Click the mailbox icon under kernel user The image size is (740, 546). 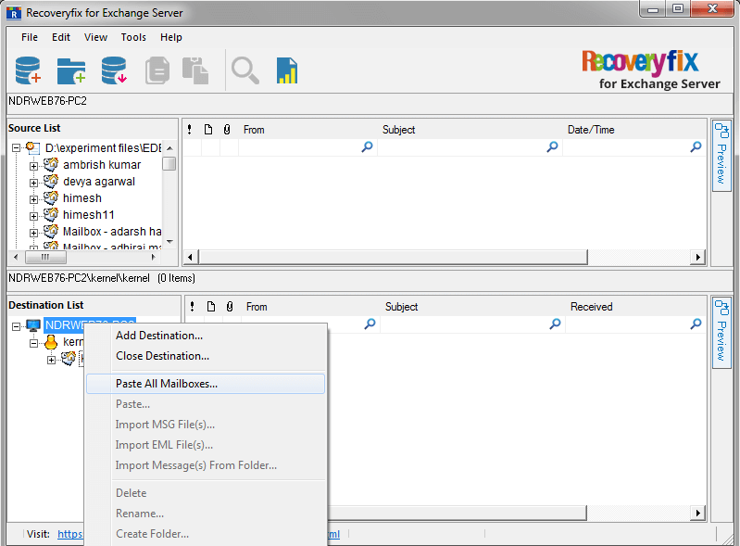69,359
